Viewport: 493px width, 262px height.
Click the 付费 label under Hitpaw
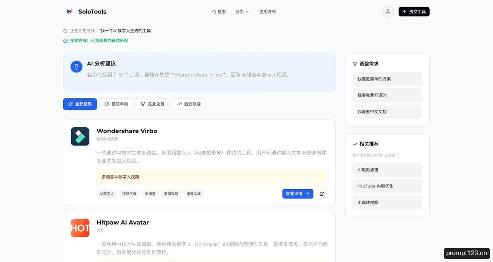pyautogui.click(x=100, y=231)
